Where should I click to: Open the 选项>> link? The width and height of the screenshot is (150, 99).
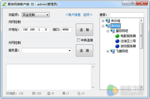tap(88, 15)
